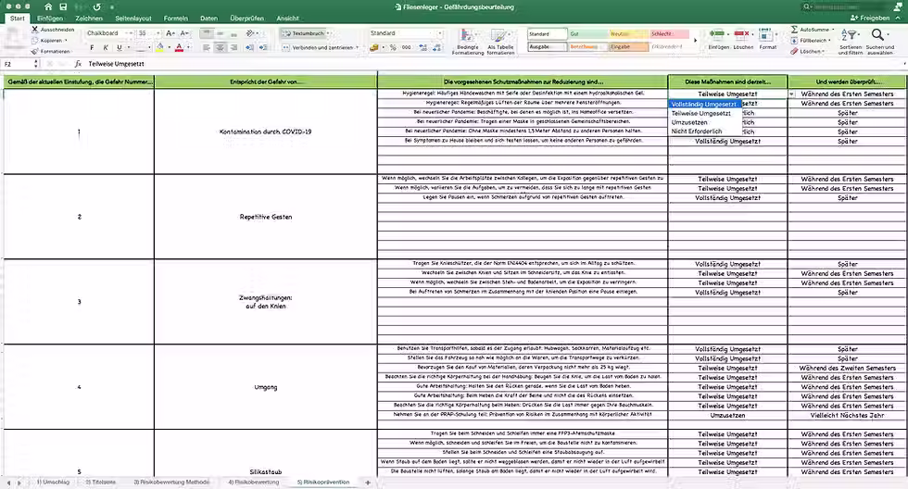Toggle Textumbruch wrap text
The image size is (908, 489).
pos(303,33)
